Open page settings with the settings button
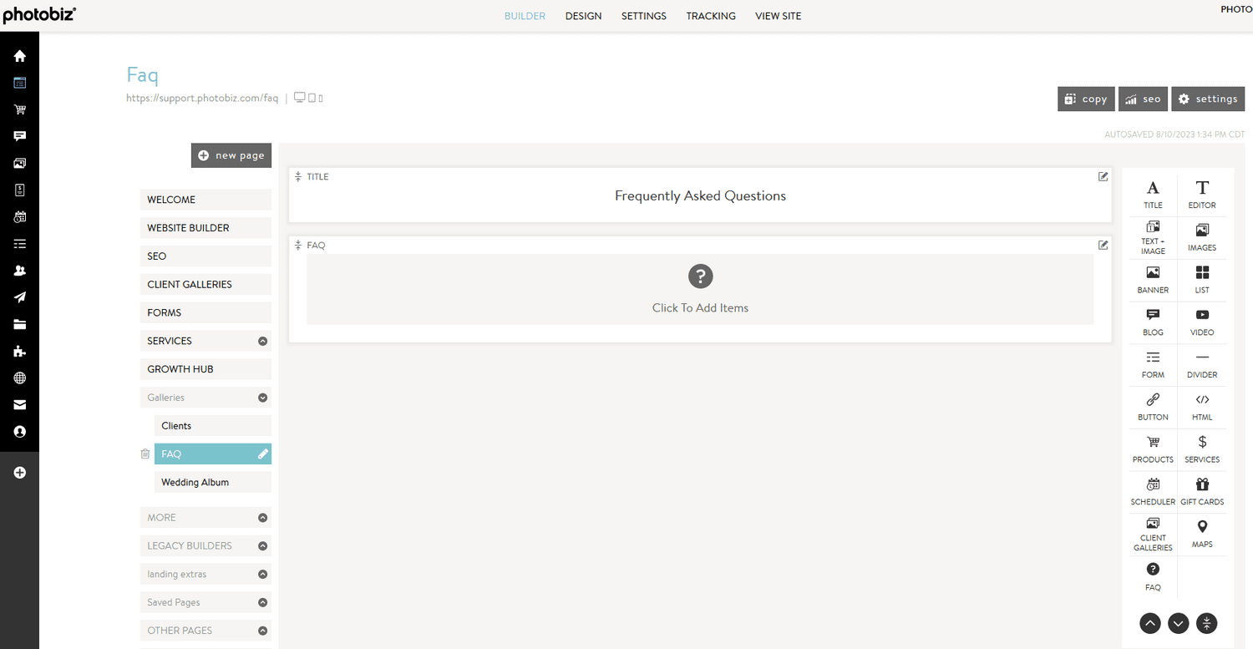 tap(1208, 98)
